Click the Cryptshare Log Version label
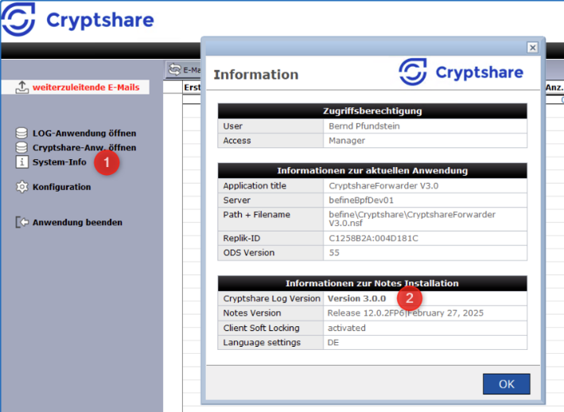Screen dimensions: 564x412 point(271,298)
